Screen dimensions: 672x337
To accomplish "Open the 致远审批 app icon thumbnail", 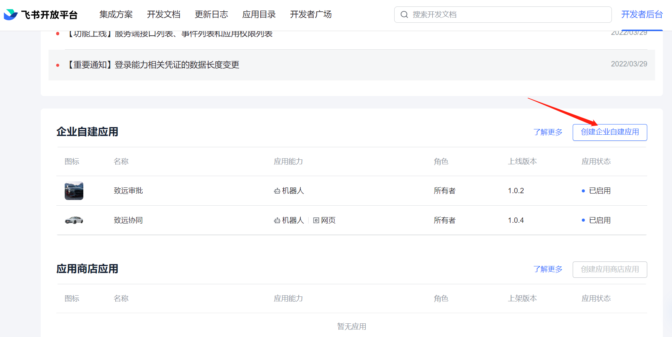I will point(74,191).
